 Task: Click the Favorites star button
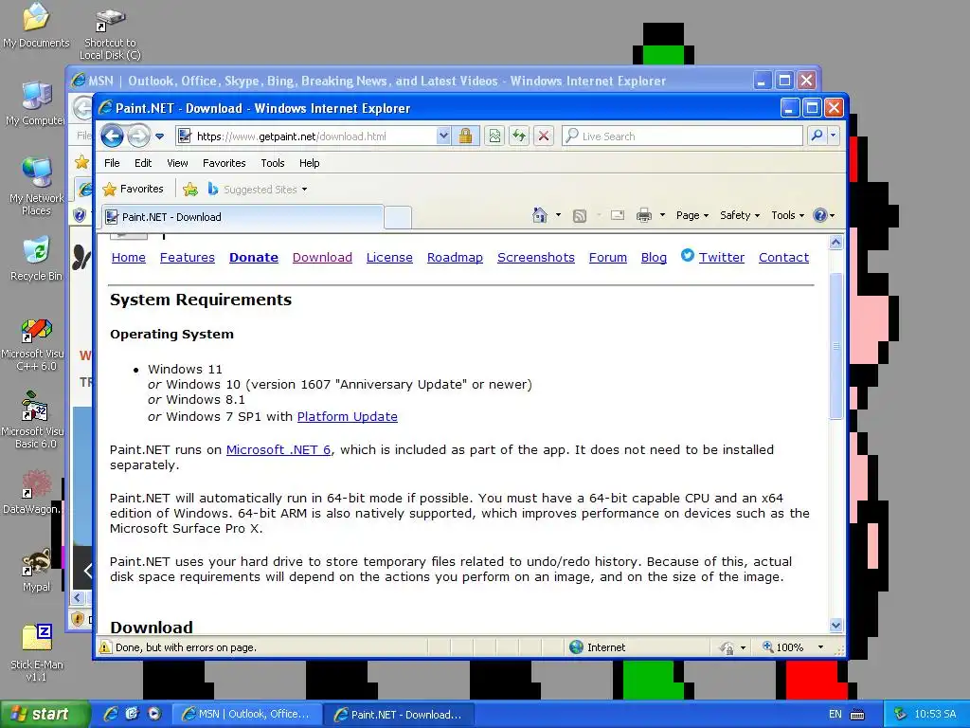click(133, 189)
